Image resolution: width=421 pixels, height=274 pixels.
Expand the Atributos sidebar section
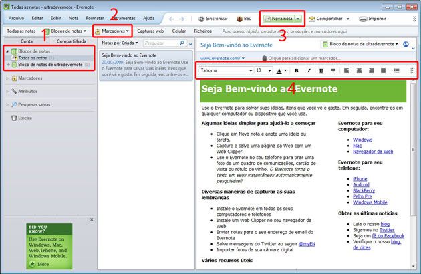coord(7,91)
